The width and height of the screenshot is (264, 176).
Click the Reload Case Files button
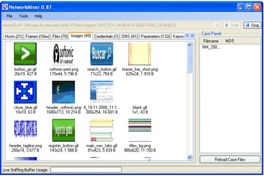tap(230, 159)
